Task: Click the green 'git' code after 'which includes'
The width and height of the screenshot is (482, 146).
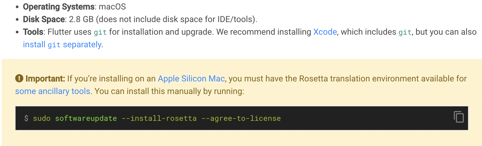Action: click(x=405, y=32)
